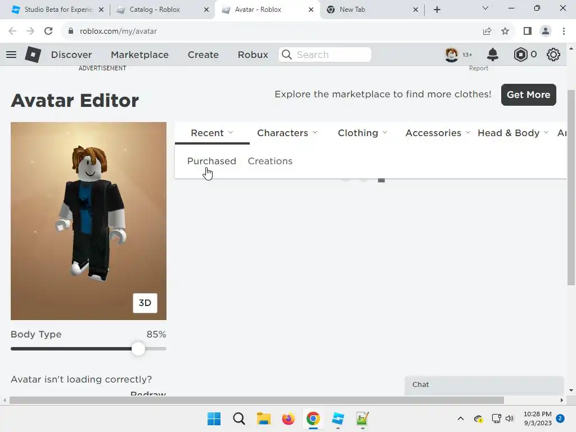Image resolution: width=576 pixels, height=432 pixels.
Task: Open the notifications bell
Action: click(x=493, y=55)
